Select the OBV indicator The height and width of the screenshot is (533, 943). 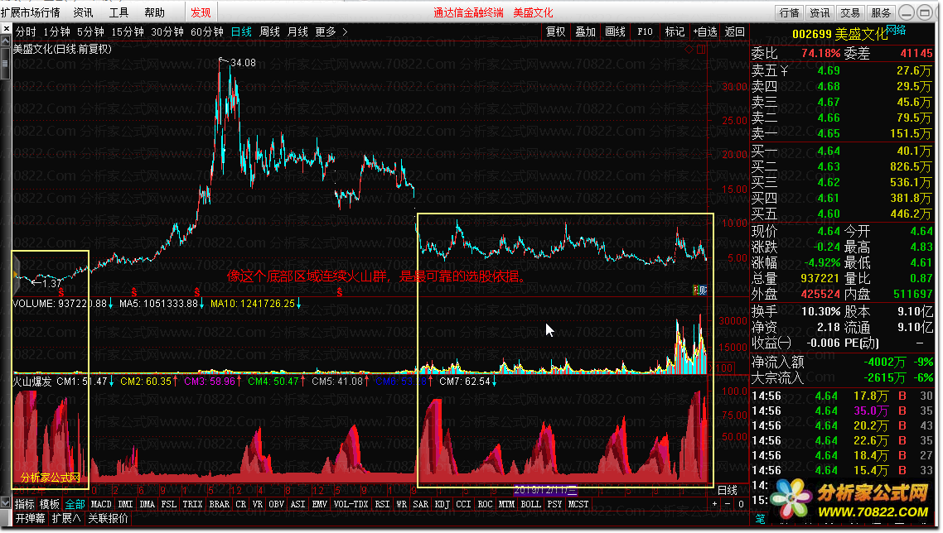(x=277, y=504)
